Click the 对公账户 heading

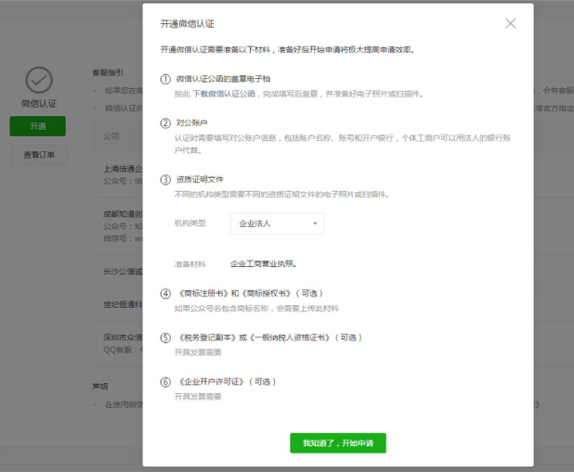(x=192, y=122)
